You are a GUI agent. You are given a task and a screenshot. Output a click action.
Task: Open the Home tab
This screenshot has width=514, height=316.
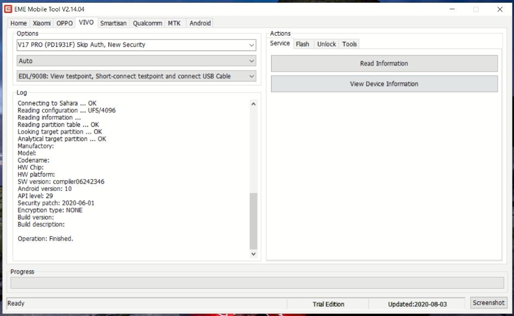coord(19,23)
